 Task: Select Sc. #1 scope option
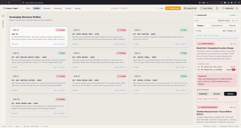pyautogui.click(x=235, y=21)
